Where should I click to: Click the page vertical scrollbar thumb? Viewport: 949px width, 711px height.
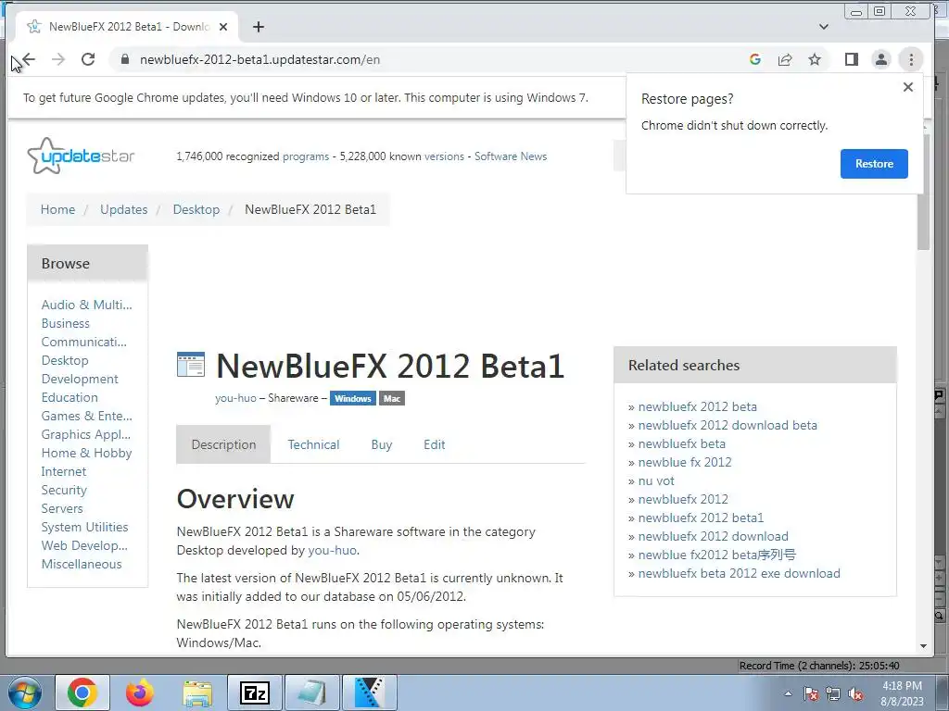(923, 191)
